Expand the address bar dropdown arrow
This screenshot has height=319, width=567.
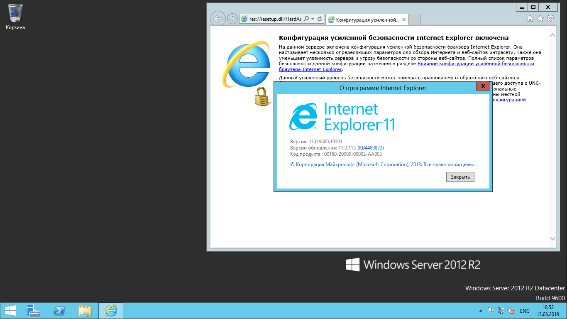click(x=313, y=19)
